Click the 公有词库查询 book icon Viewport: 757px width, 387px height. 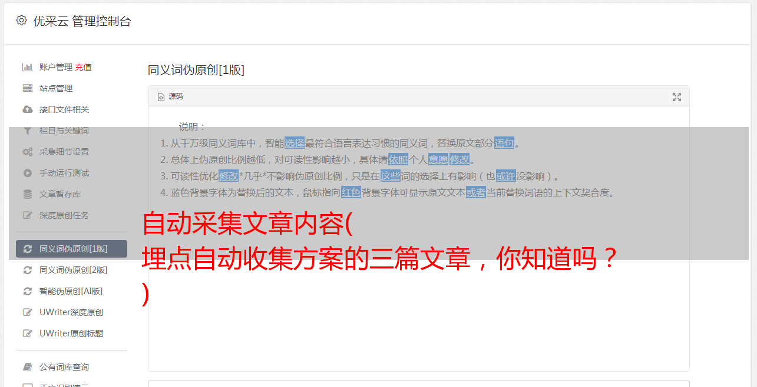click(x=27, y=367)
